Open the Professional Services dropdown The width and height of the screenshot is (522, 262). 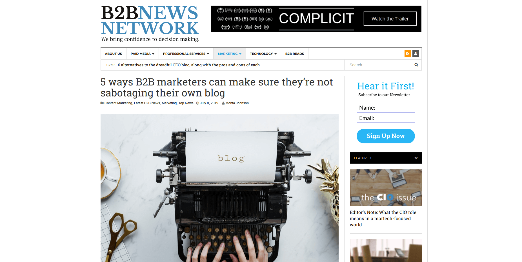186,54
